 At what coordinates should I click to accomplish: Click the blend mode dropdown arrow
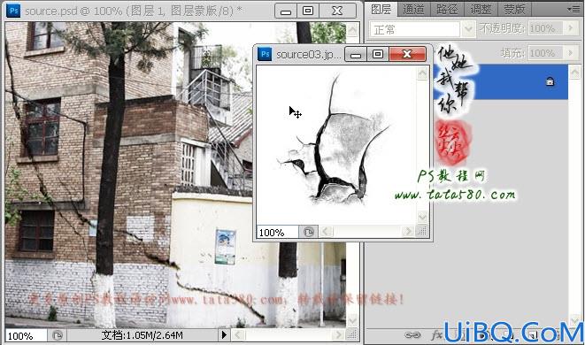click(x=468, y=29)
